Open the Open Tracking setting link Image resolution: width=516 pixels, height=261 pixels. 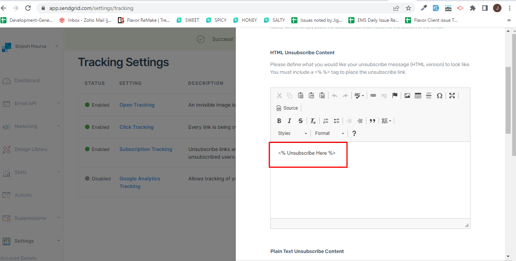point(137,105)
